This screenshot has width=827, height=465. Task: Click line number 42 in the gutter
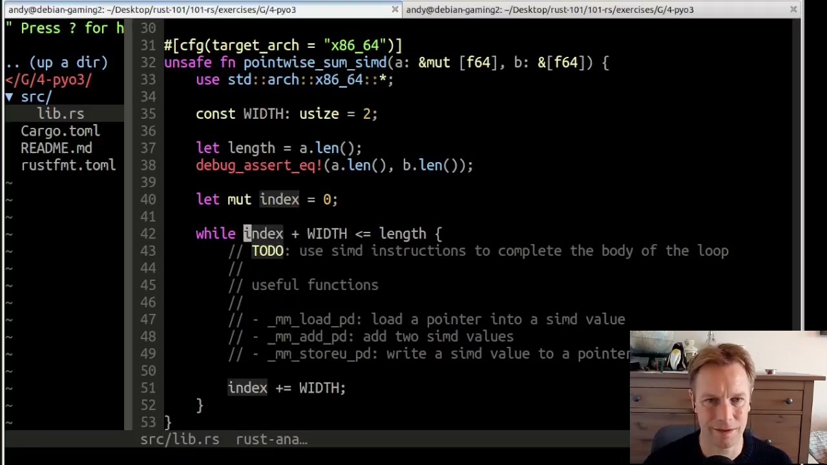click(148, 234)
